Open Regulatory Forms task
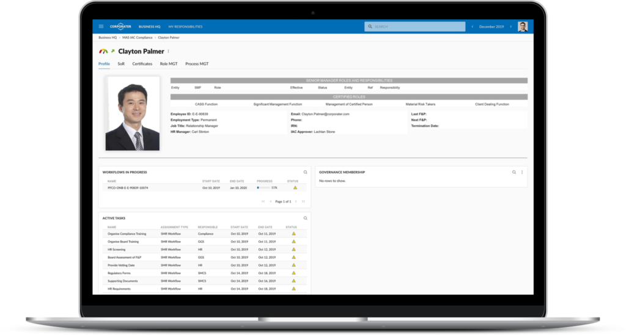 point(119,273)
